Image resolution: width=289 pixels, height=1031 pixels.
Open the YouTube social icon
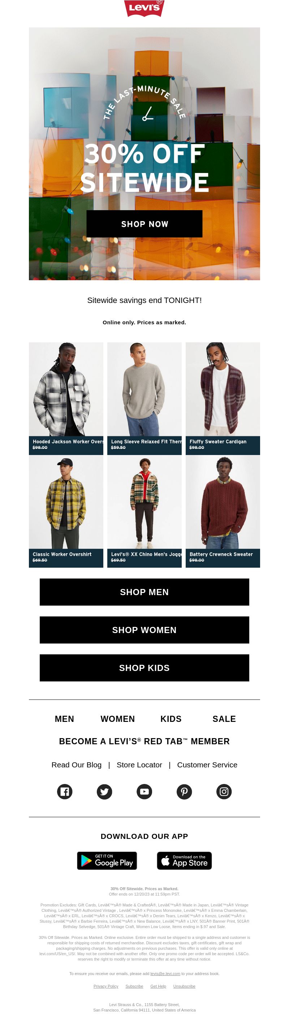pyautogui.click(x=144, y=791)
